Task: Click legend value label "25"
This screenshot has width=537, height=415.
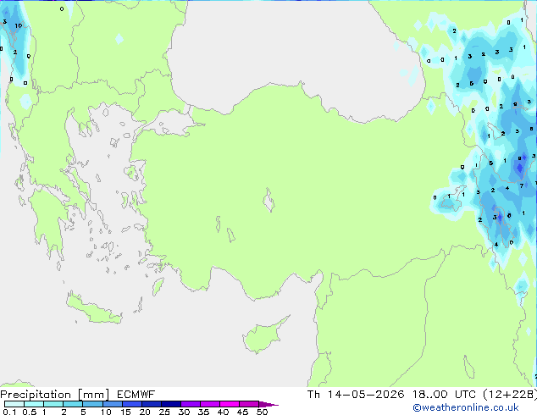Action: pos(164,412)
